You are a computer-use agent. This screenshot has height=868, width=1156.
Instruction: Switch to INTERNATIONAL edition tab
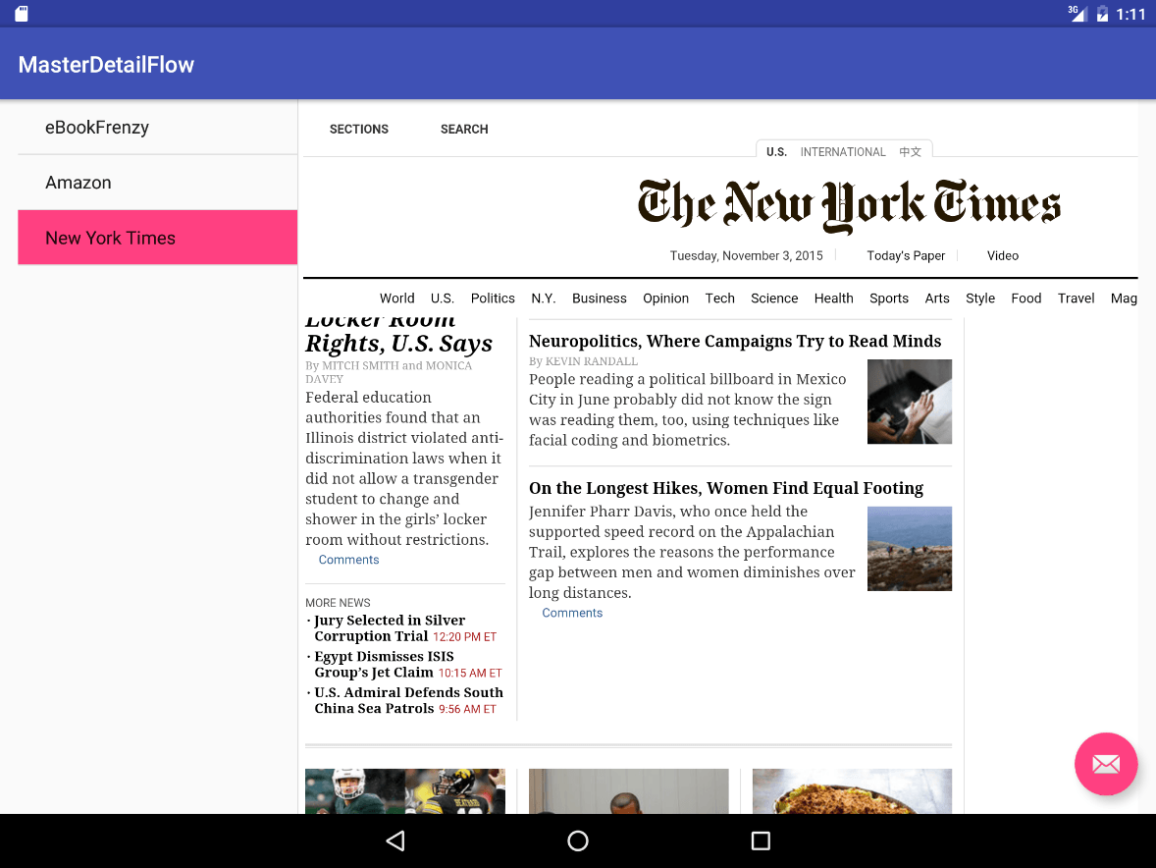click(x=843, y=152)
